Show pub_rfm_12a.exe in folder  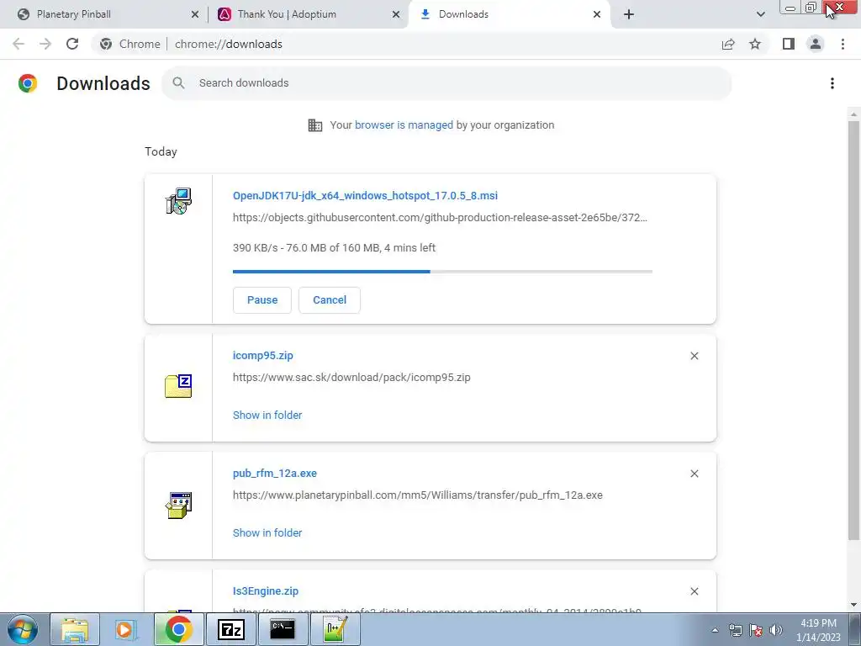point(267,532)
